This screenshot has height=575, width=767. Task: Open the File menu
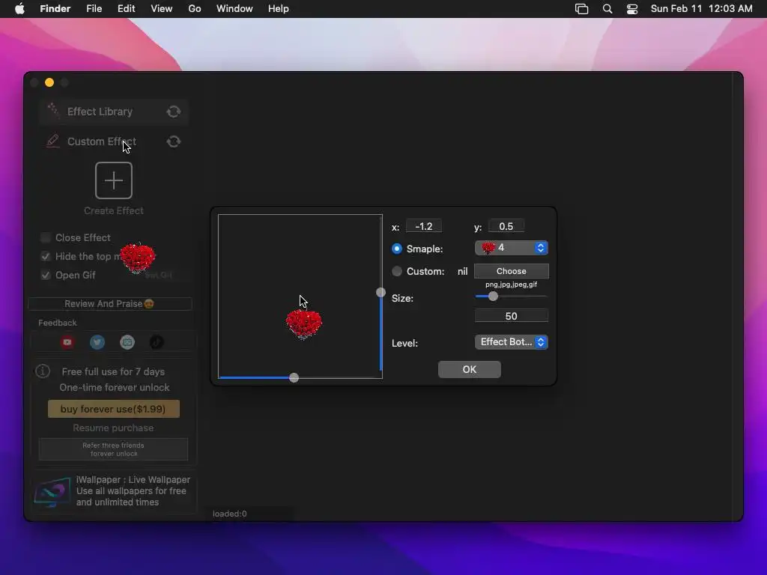pyautogui.click(x=94, y=9)
